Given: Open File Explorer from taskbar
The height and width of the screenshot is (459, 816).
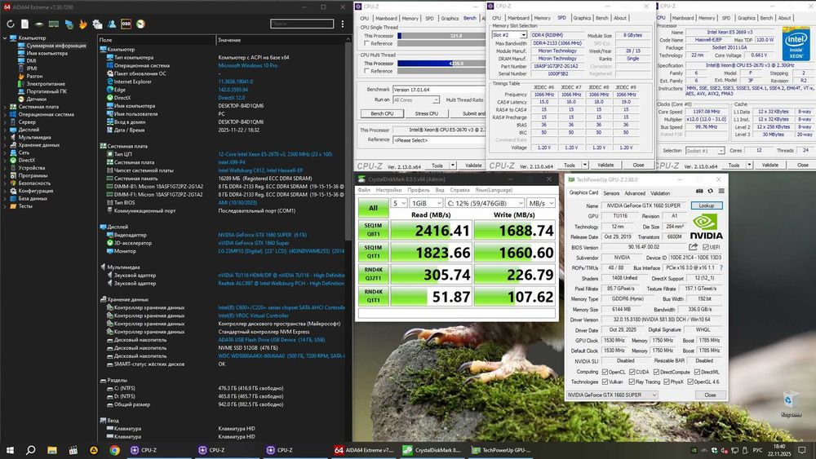Looking at the screenshot, I should coord(52,450).
